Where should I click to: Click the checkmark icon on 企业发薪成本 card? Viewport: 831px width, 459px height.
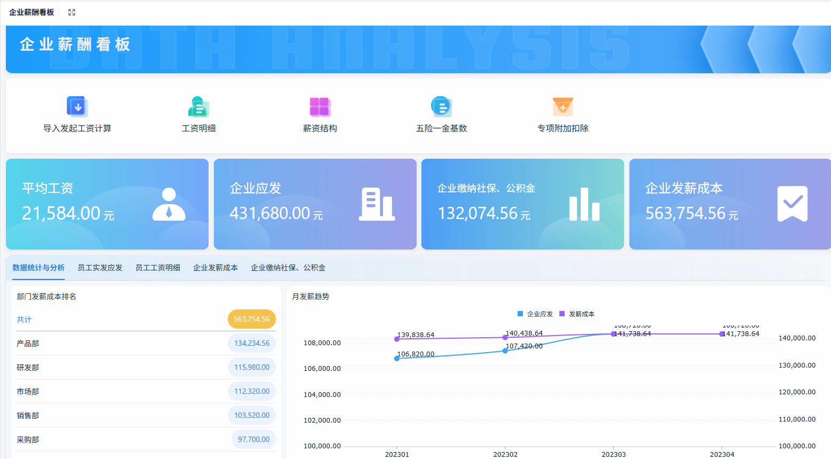[x=792, y=205]
